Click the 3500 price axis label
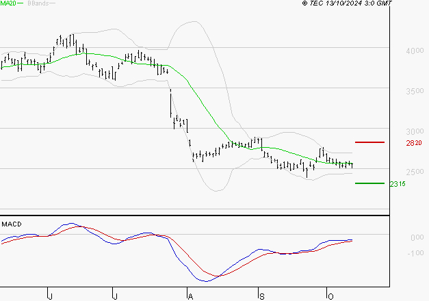 (415, 91)
